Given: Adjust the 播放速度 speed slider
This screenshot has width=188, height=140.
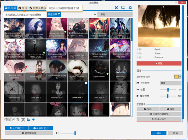Looking at the screenshot, I should point(168,96).
